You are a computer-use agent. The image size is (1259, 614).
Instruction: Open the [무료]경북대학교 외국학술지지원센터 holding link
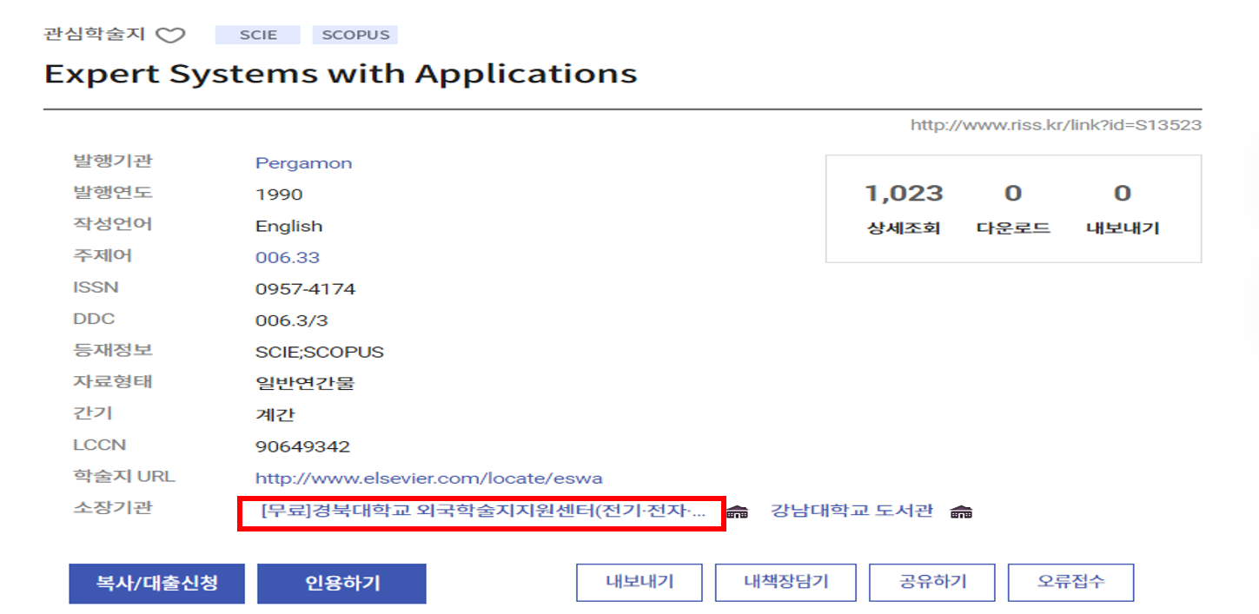point(482,512)
